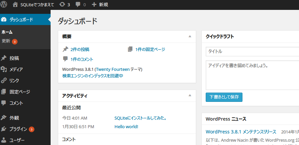Open the Hello world! post link

pyautogui.click(x=126, y=127)
